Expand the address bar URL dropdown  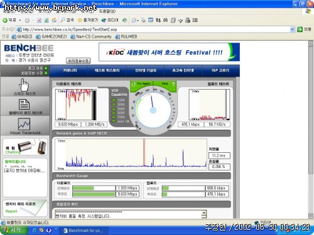click(x=292, y=29)
